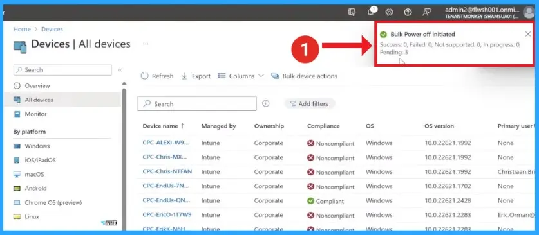Open Bulk device actions
Image resolution: width=539 pixels, height=235 pixels.
coord(304,76)
